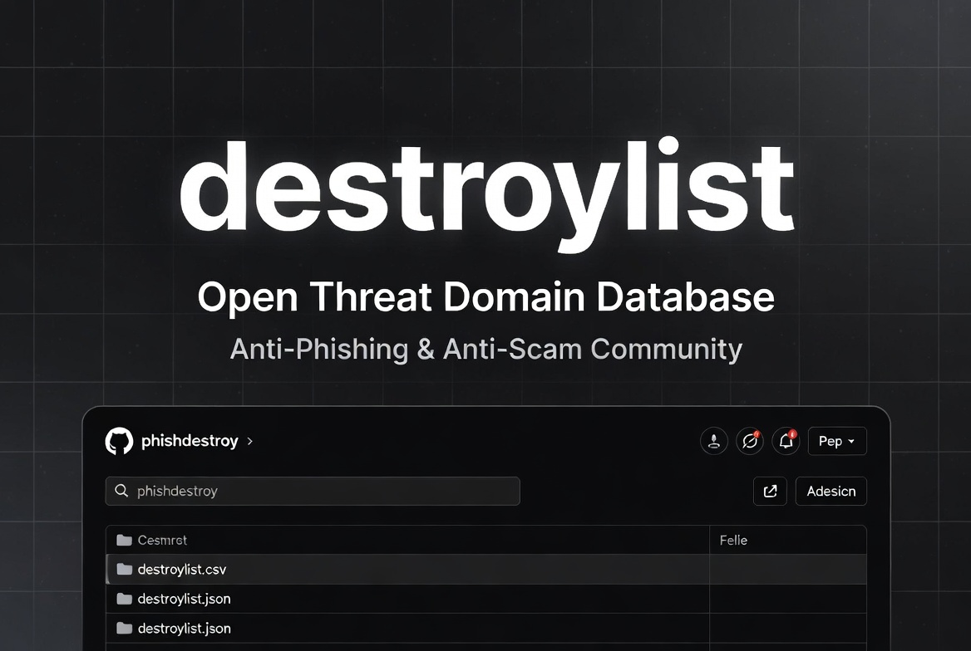Select the user profile avatar icon
The height and width of the screenshot is (651, 971).
coord(714,441)
